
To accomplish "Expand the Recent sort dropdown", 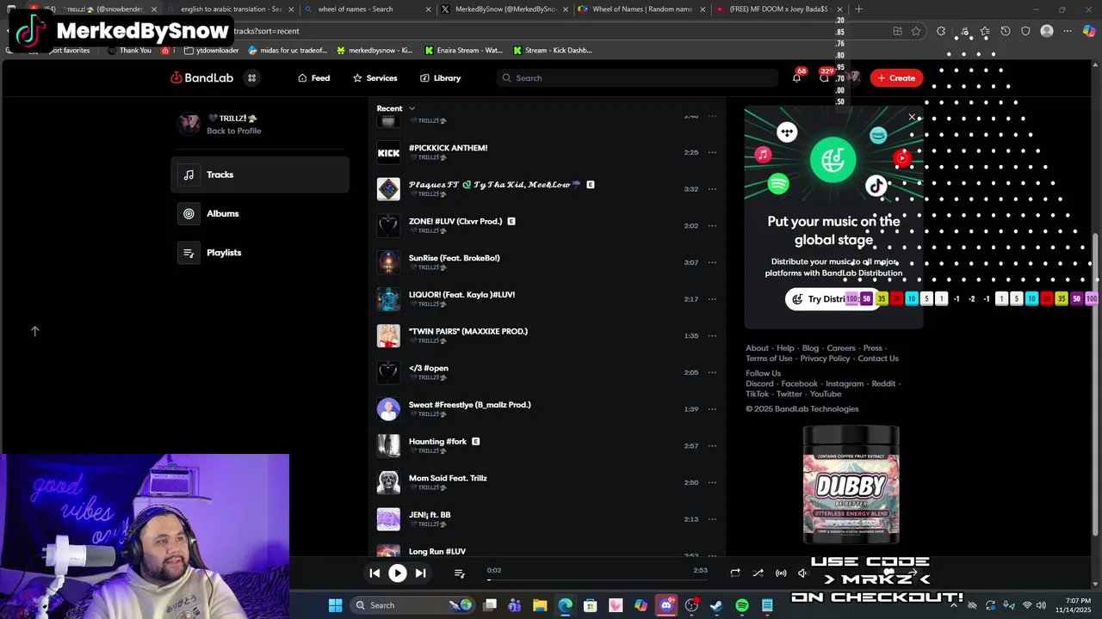I will tap(396, 108).
